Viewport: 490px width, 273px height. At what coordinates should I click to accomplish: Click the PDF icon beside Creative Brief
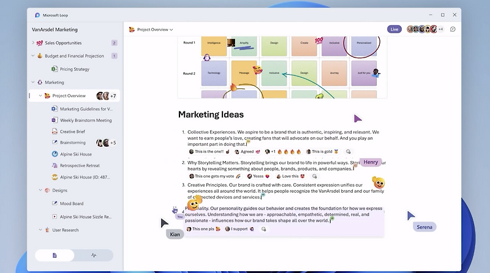pos(55,132)
